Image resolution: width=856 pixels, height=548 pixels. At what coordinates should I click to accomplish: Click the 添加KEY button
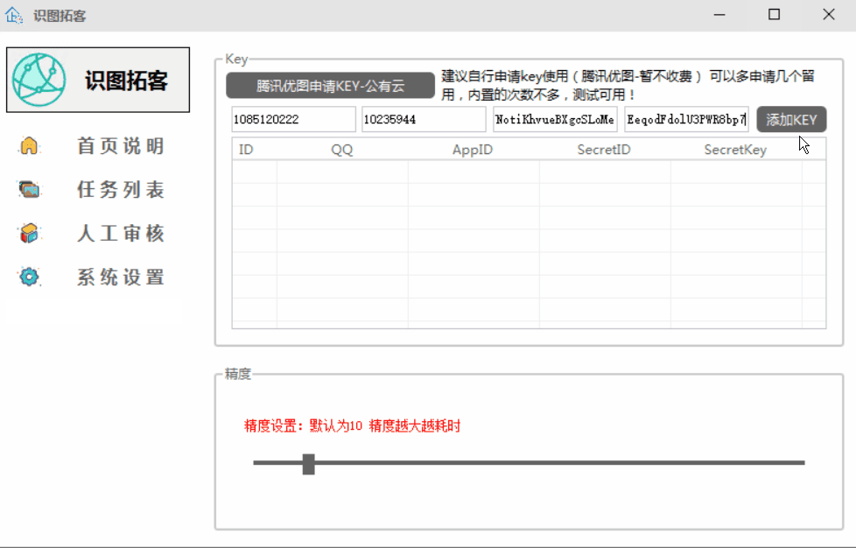pyautogui.click(x=791, y=120)
